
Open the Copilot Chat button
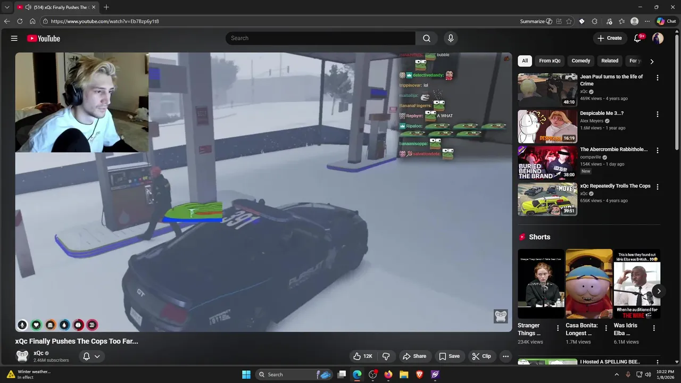666,21
